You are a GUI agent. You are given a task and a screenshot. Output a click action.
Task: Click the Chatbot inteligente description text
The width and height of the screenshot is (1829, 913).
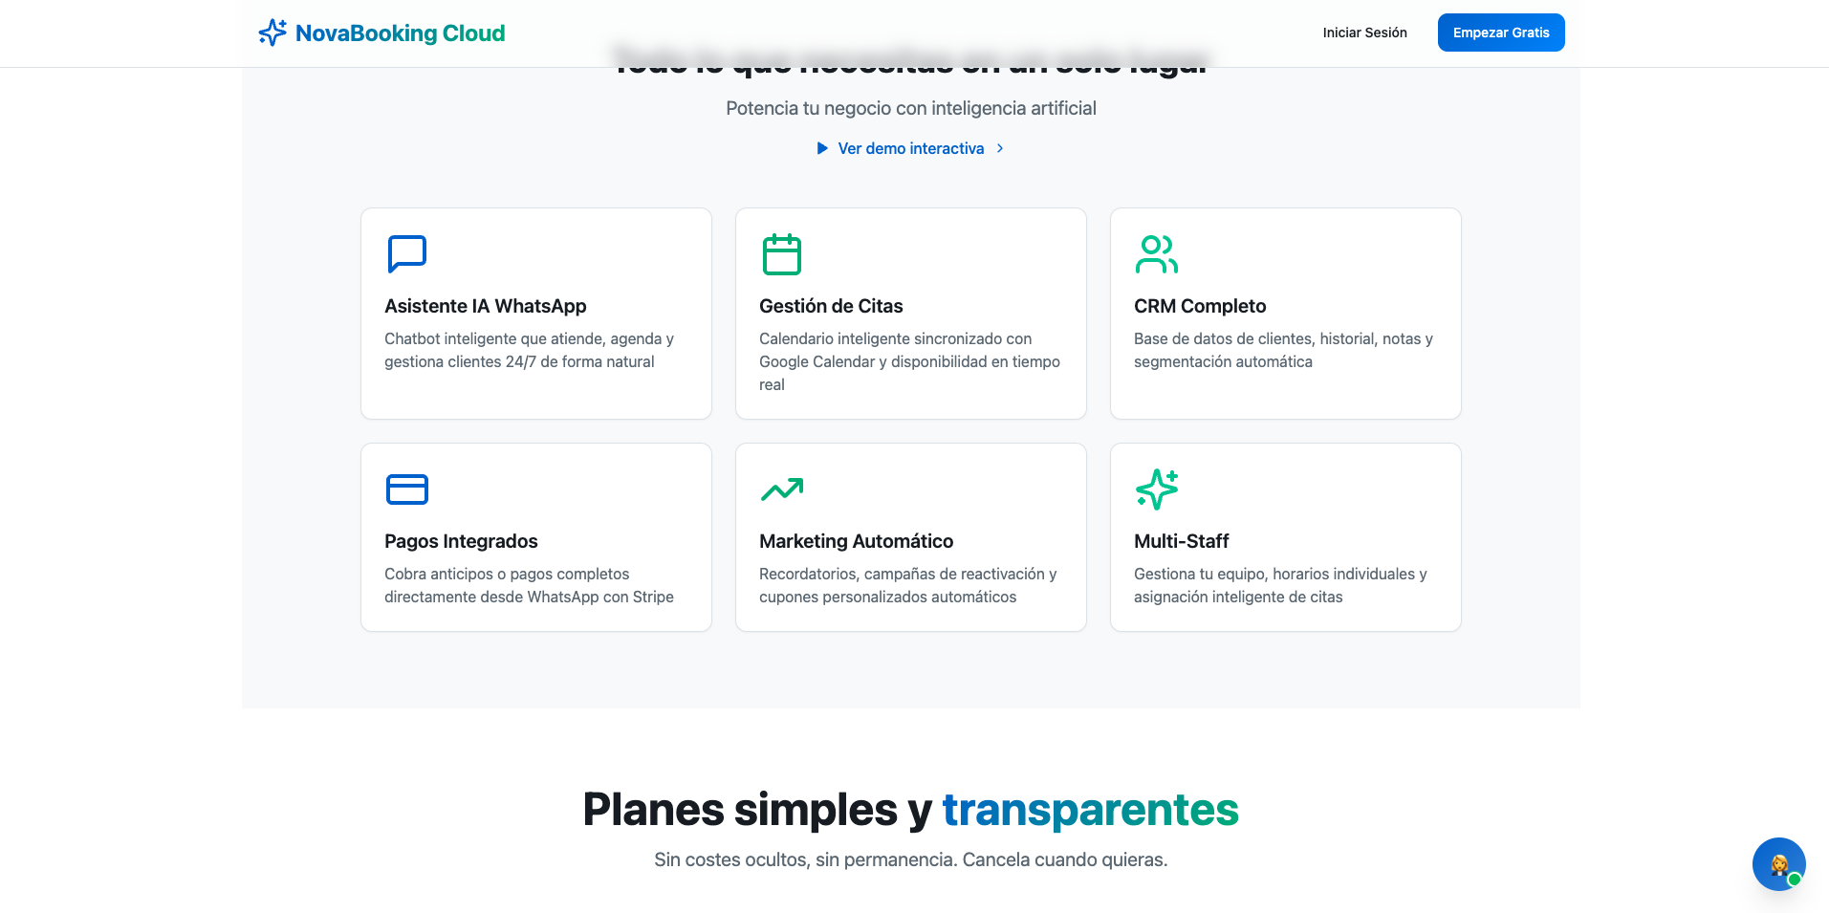click(x=529, y=350)
